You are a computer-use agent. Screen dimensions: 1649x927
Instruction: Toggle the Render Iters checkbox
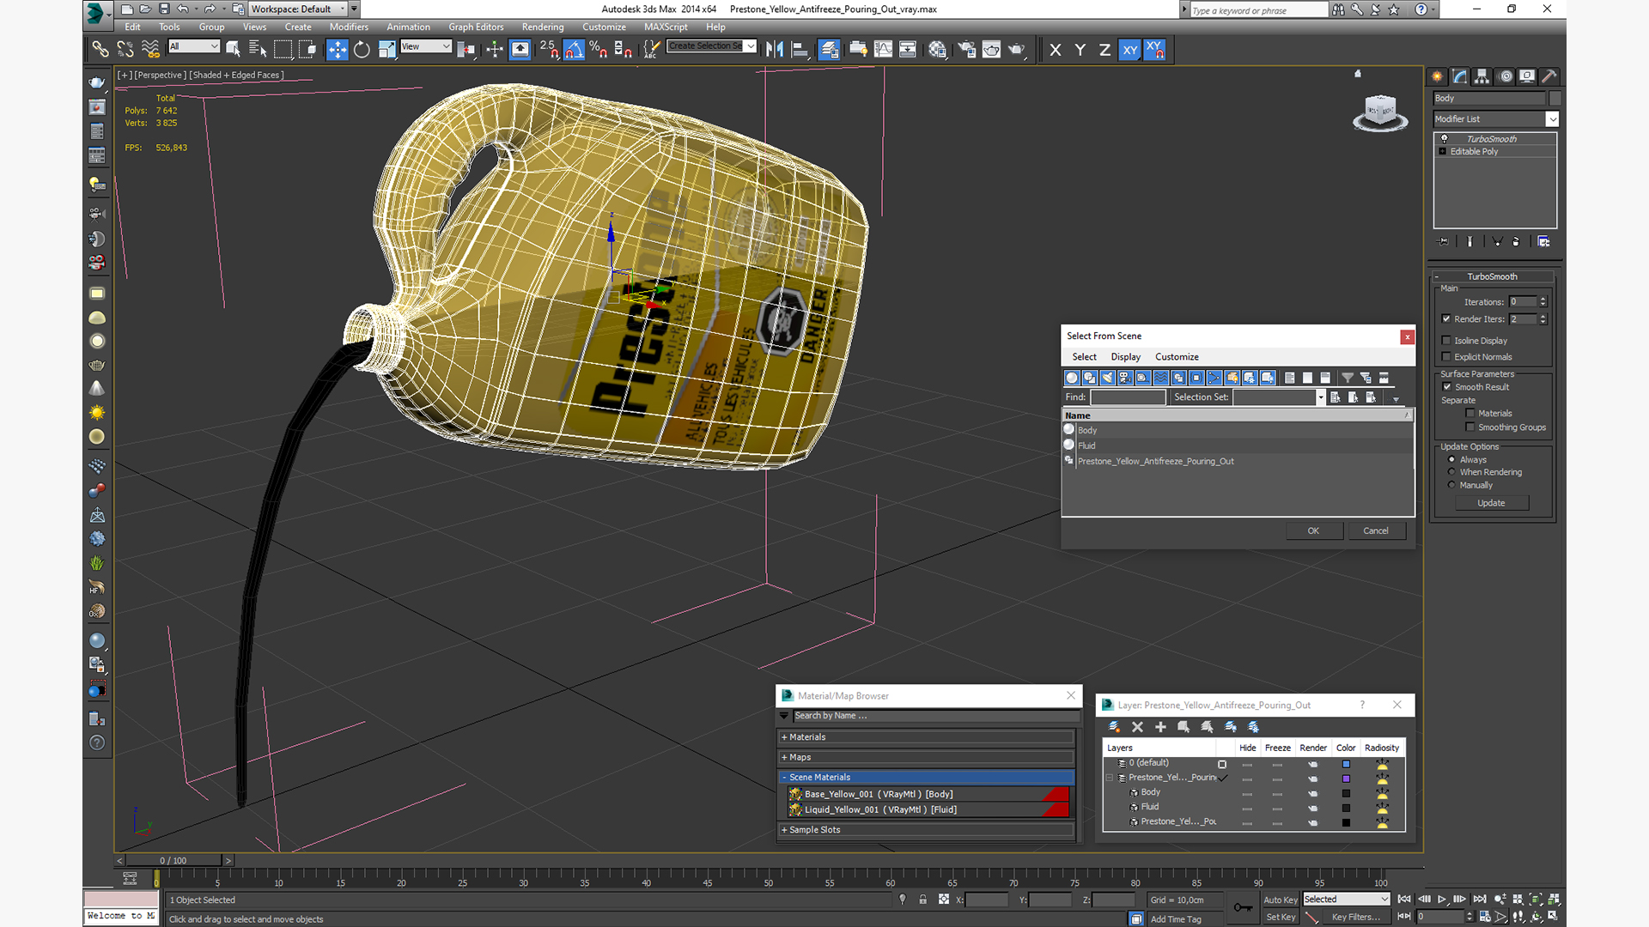click(1446, 319)
